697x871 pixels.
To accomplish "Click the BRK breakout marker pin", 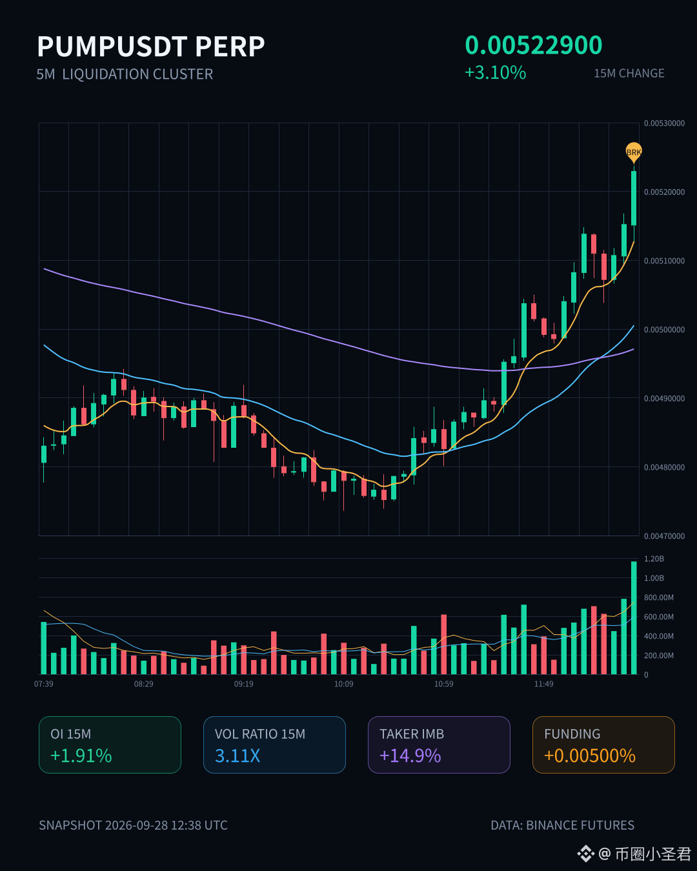I will tap(634, 152).
